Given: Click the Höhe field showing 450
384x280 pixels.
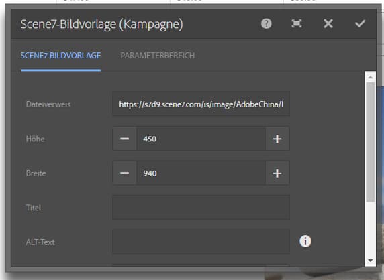Looking at the screenshot, I should point(201,139).
